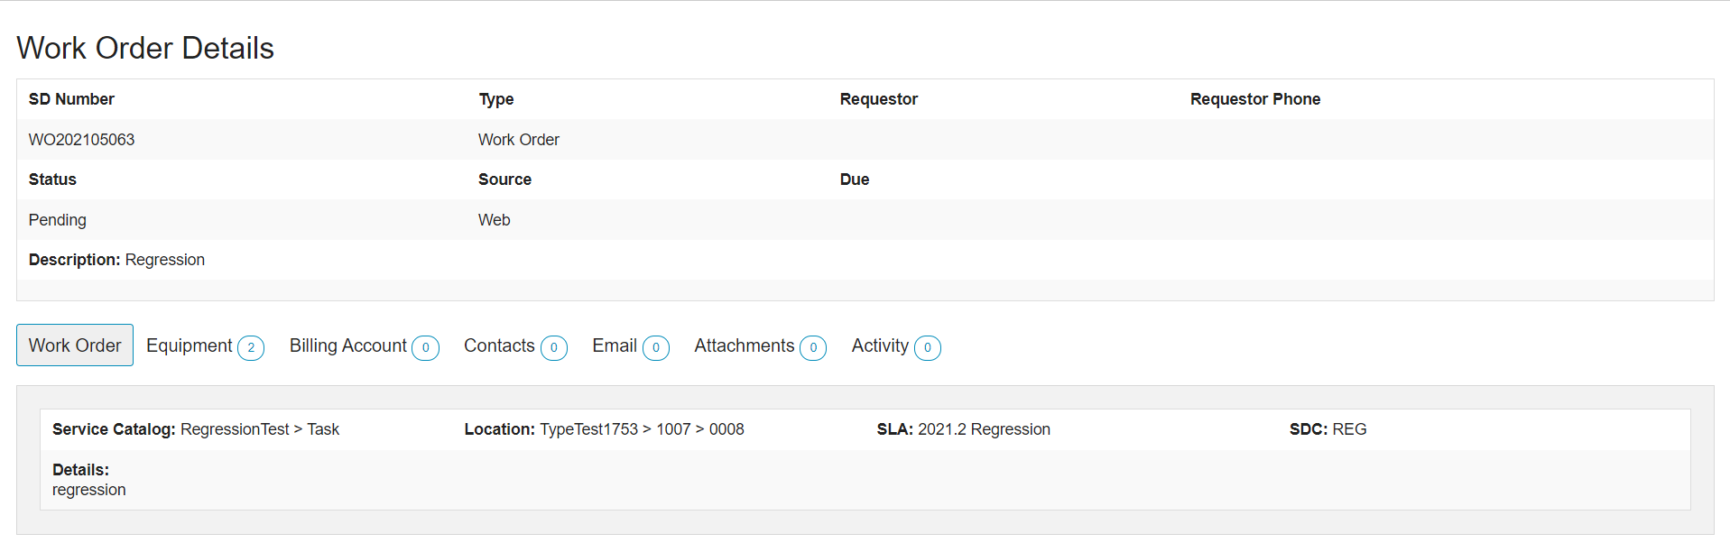Switch to the Equipment tab

pos(190,345)
